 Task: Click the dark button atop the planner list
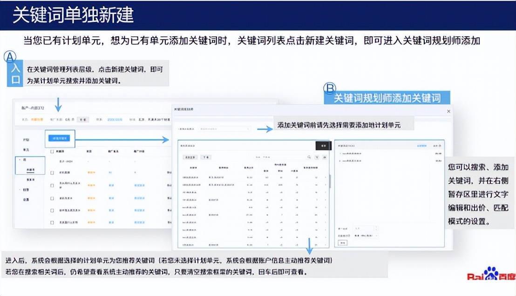tap(323, 145)
